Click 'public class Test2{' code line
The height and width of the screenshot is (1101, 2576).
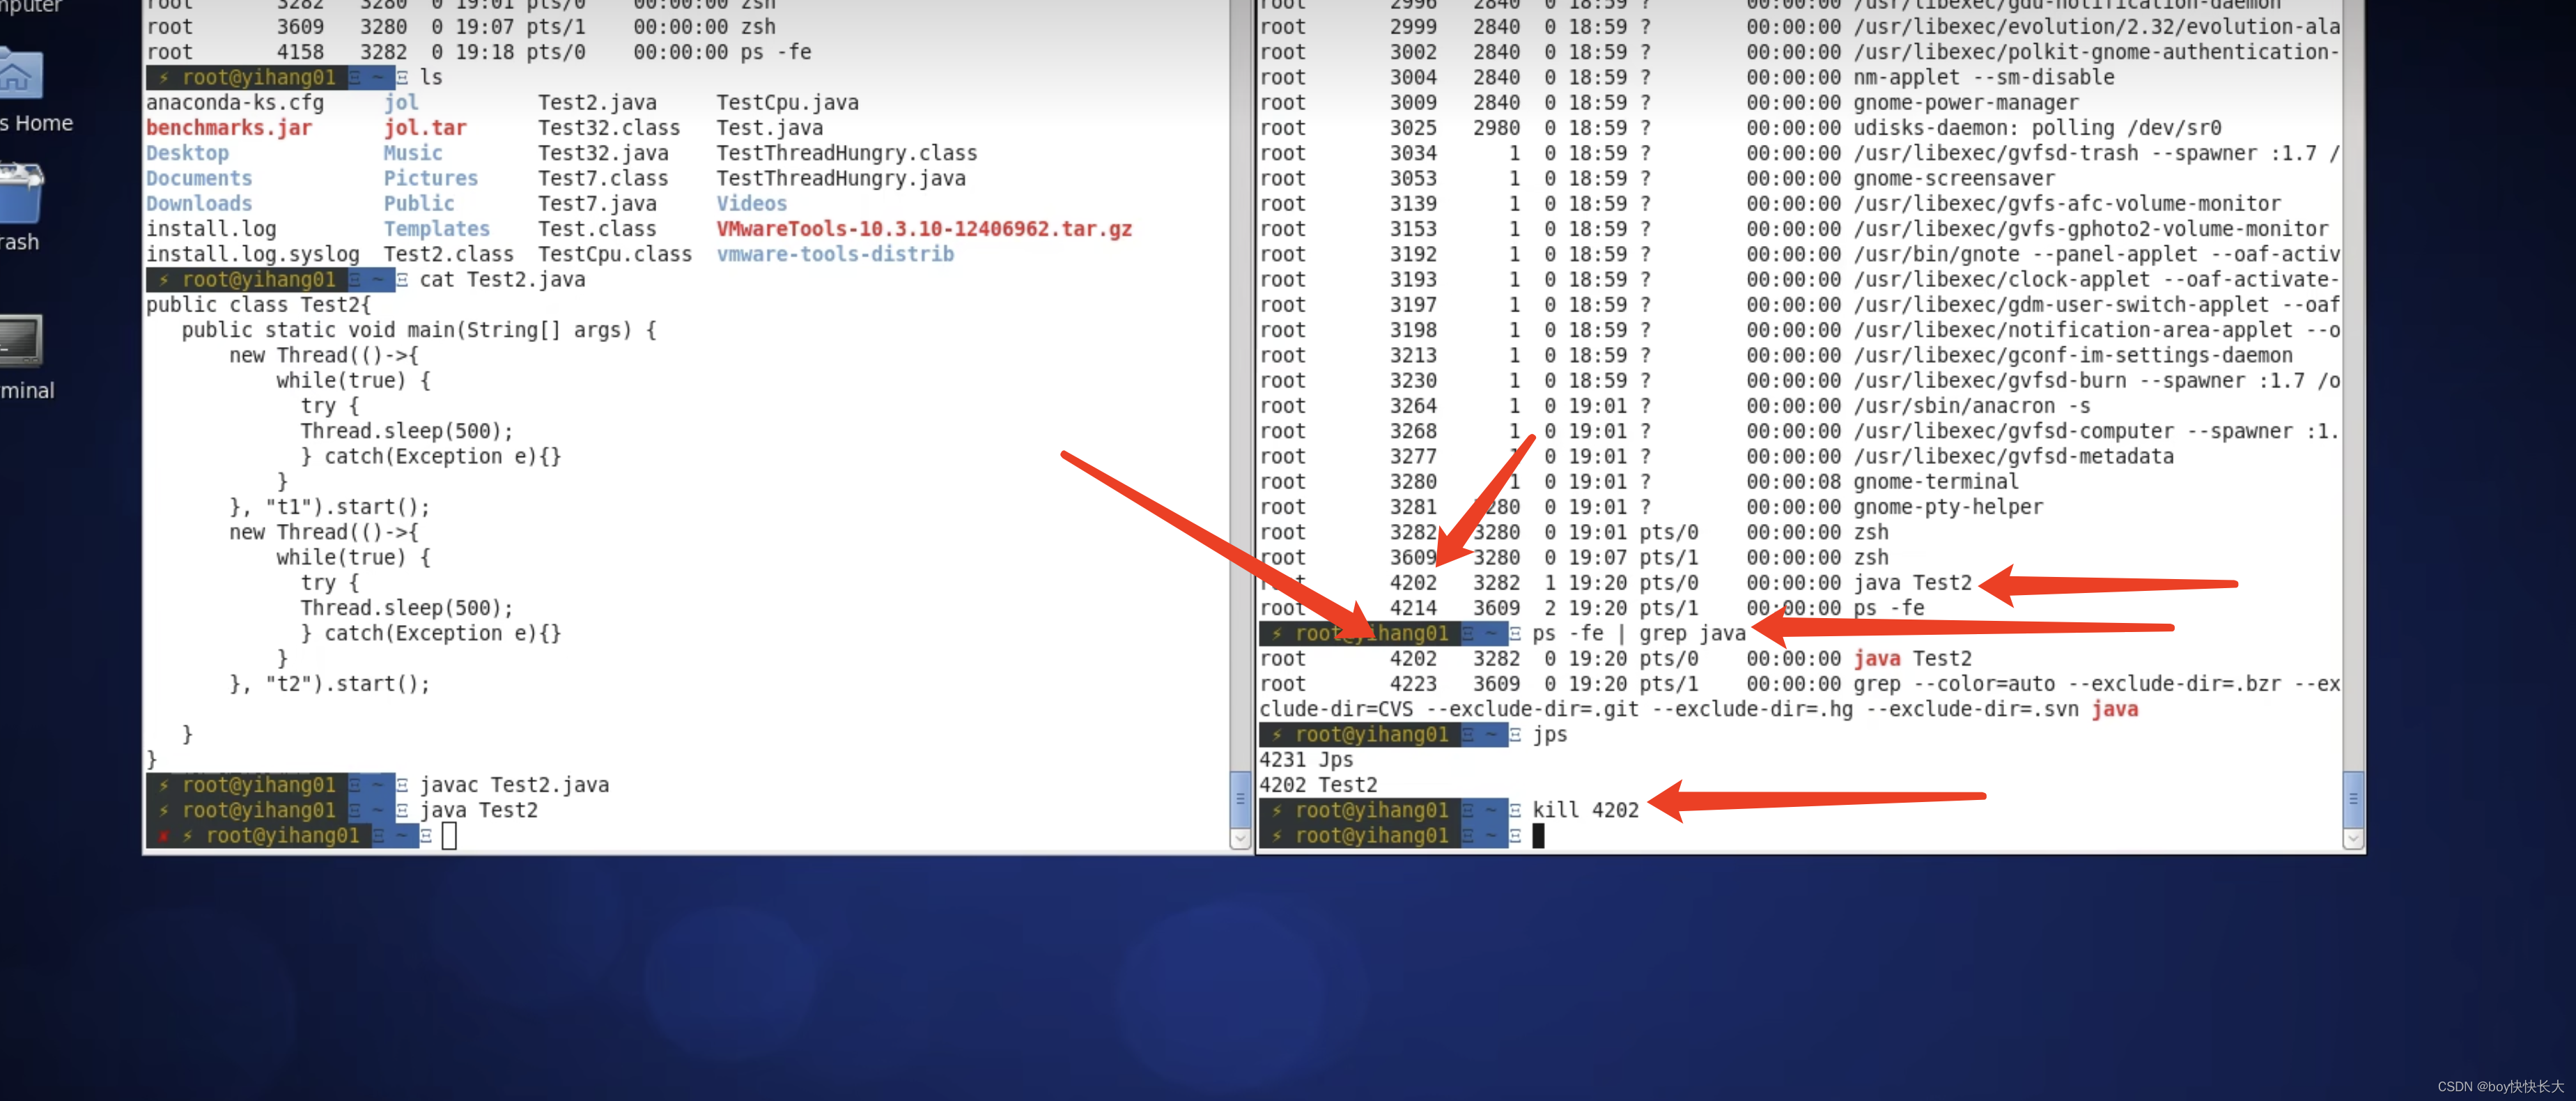(258, 305)
